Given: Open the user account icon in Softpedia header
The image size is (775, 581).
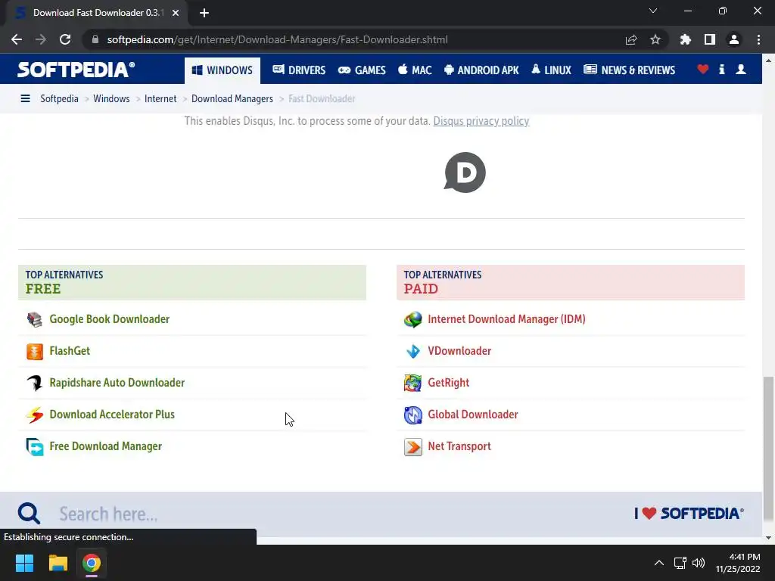Looking at the screenshot, I should click(x=741, y=69).
